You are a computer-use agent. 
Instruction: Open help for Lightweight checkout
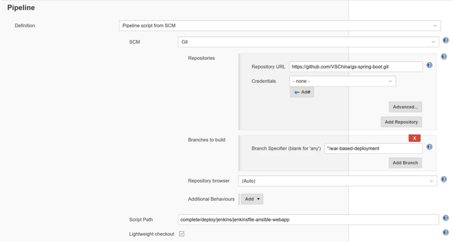446,232
